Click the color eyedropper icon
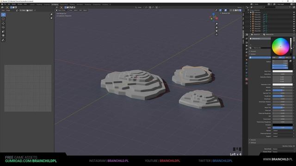Image resolution: width=296 pixels, height=166 pixels. click(x=290, y=61)
